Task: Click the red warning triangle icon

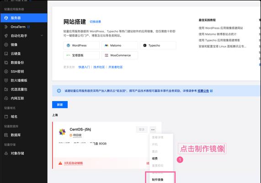Action: click(60, 163)
